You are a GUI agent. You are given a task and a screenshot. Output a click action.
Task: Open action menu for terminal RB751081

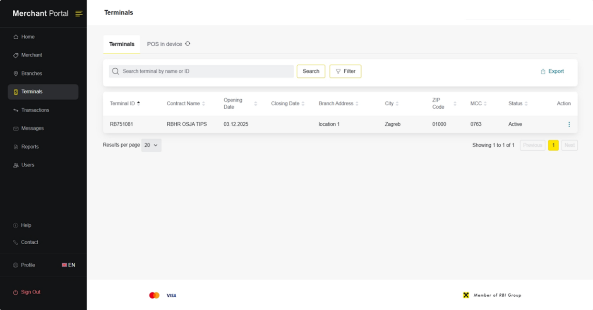click(x=569, y=124)
